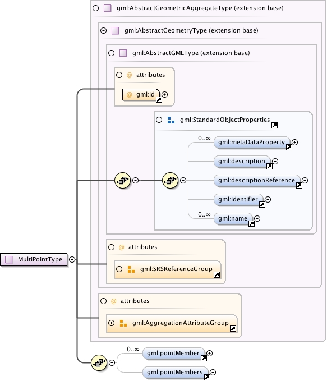327x381 pixels.
Task: Collapse the gml:AbstractGeometricAggregateType extension box
Action: click(96, 8)
